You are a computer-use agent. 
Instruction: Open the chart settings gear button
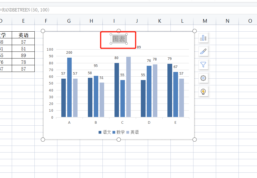[x=203, y=78]
